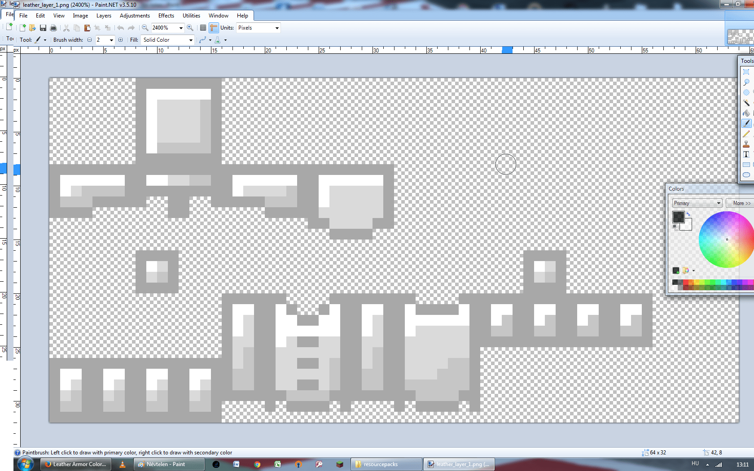754x471 pixels.
Task: Pick a color on the color wheel
Action: point(726,240)
